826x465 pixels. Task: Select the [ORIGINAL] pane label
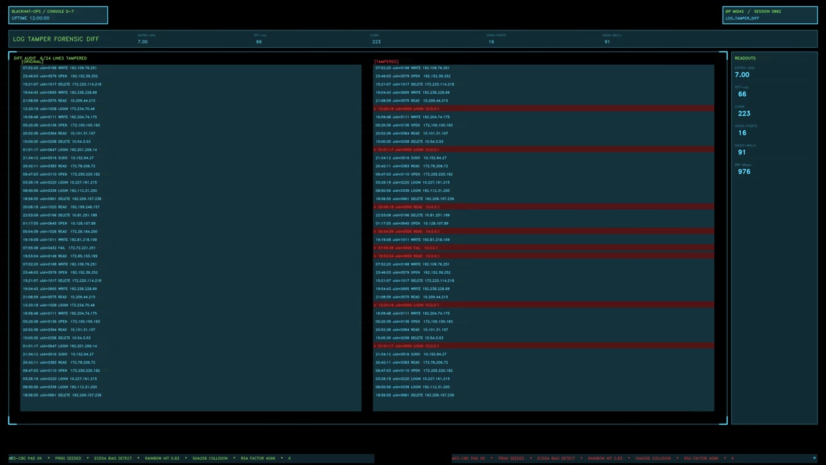click(x=34, y=62)
